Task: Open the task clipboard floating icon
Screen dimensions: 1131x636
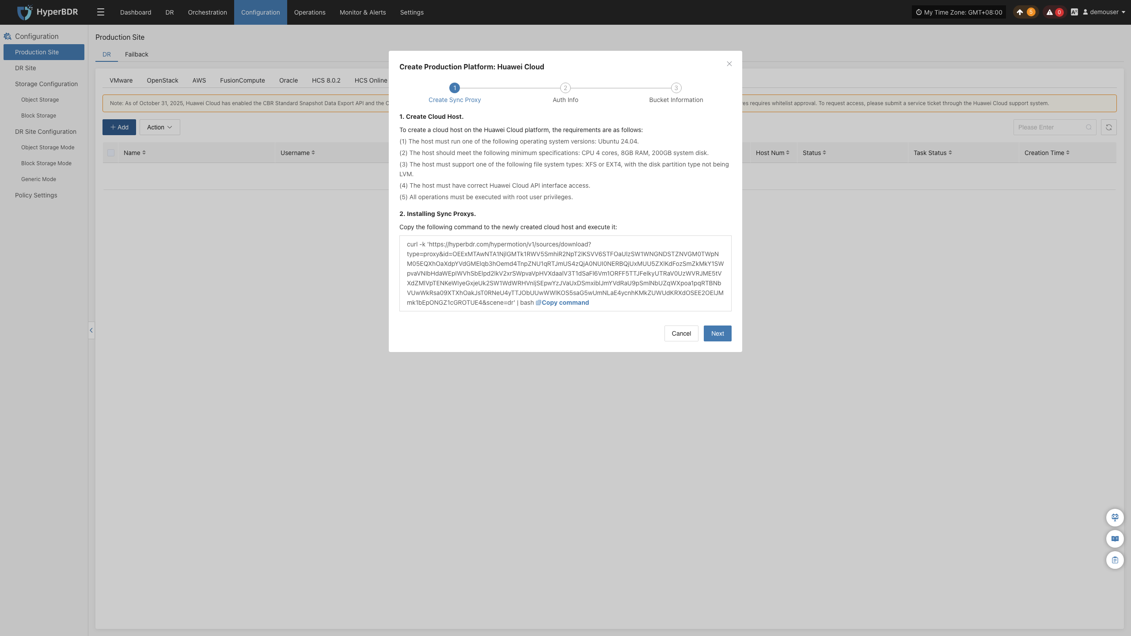Action: pyautogui.click(x=1115, y=560)
